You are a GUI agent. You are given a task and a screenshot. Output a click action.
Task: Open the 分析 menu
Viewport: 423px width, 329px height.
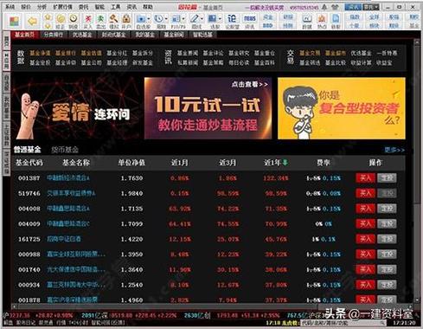coord(42,7)
